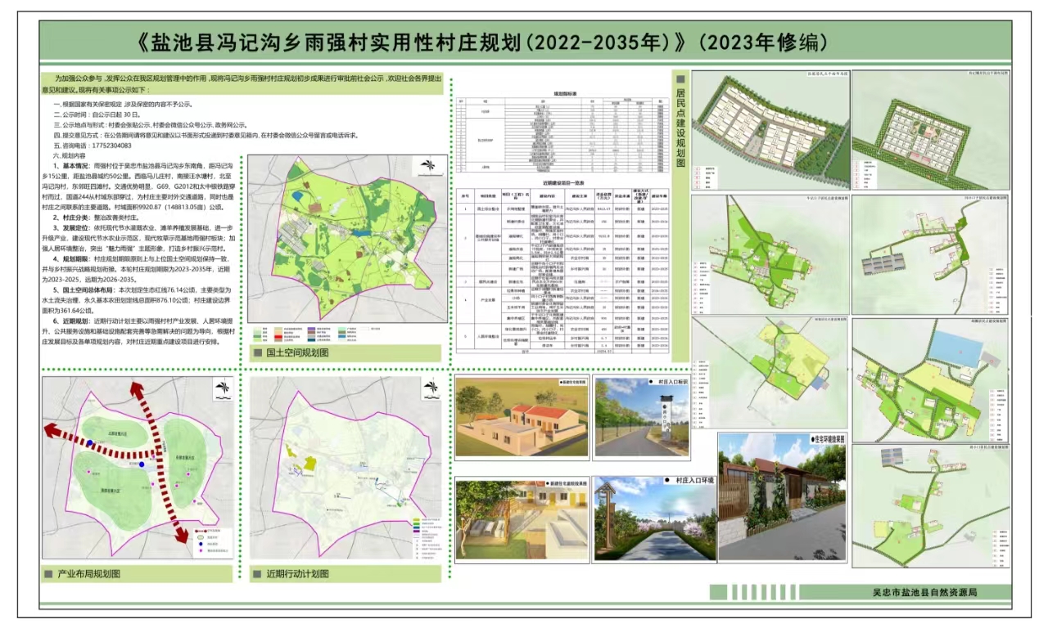
Task: Click the 规划指标表 table title
Action: (566, 95)
